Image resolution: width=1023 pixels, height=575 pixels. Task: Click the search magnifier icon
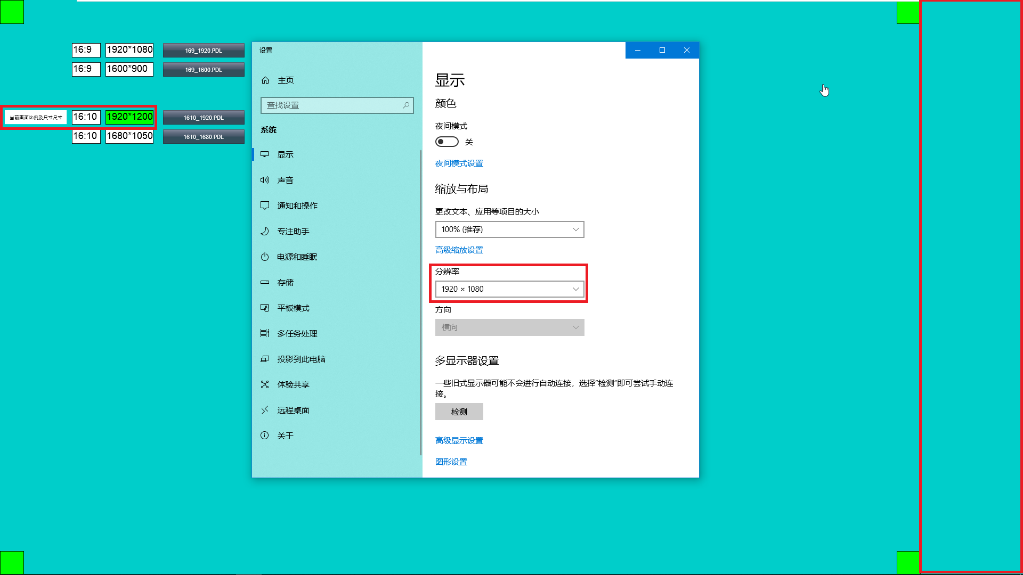pyautogui.click(x=406, y=105)
